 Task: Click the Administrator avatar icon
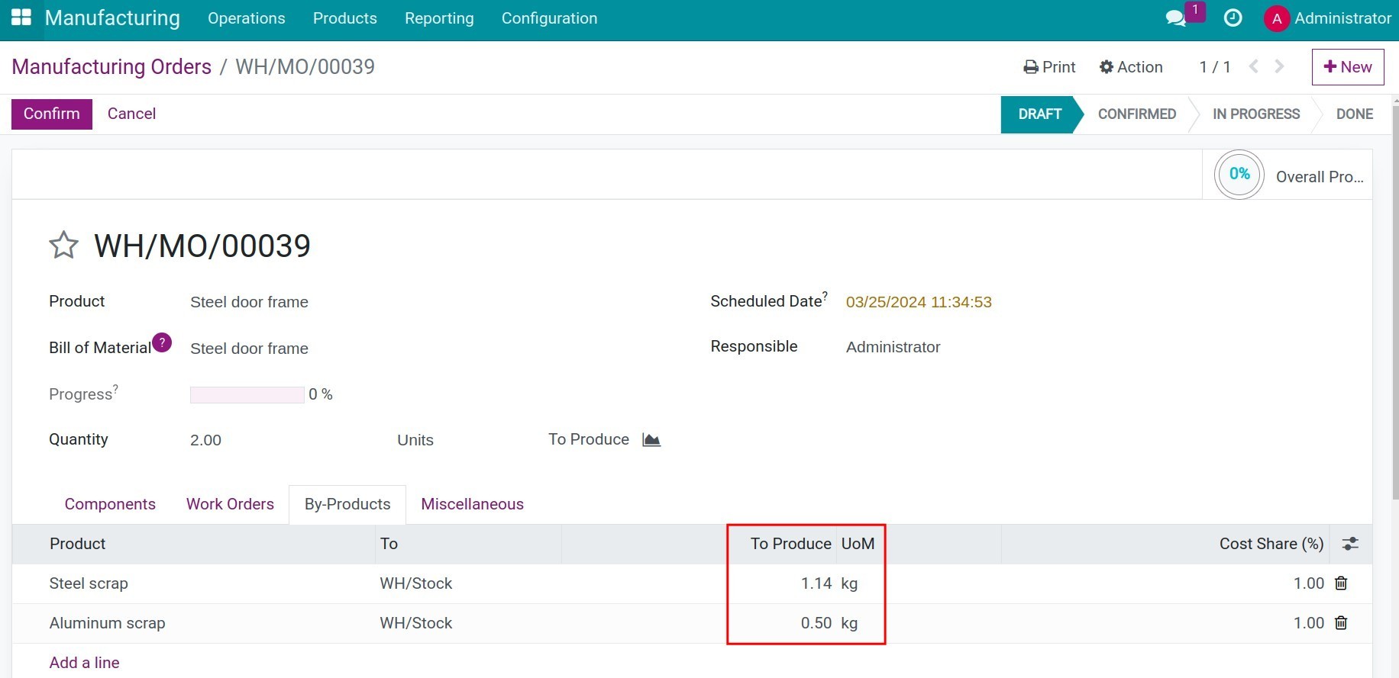[1277, 18]
